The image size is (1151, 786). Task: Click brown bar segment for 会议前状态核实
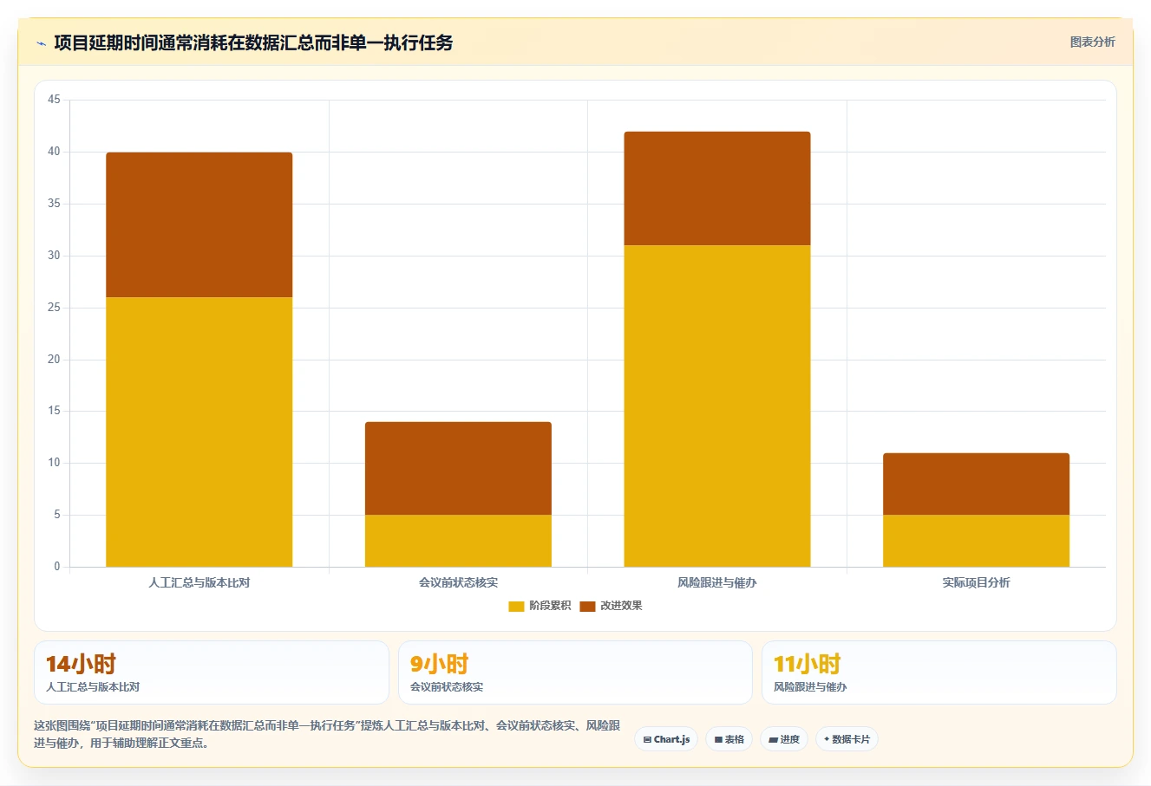458,469
